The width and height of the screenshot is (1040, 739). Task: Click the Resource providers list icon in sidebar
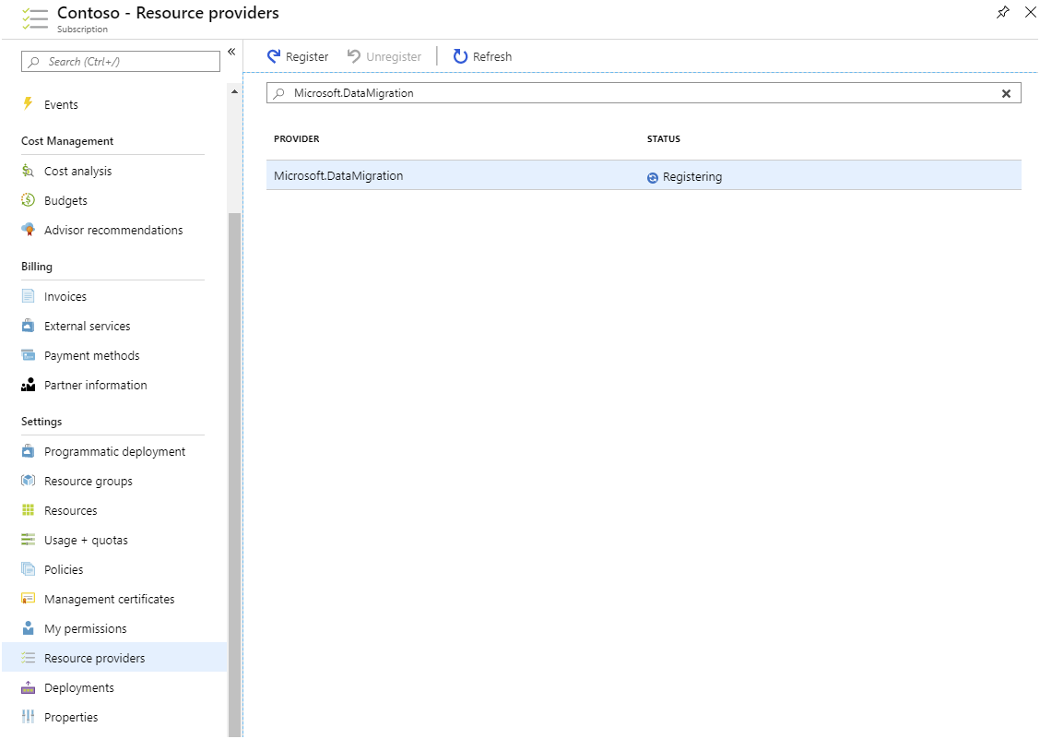[x=28, y=658]
